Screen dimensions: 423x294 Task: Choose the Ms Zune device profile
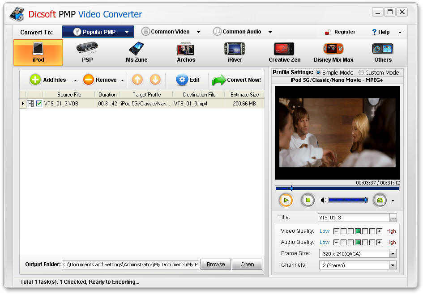click(x=137, y=53)
